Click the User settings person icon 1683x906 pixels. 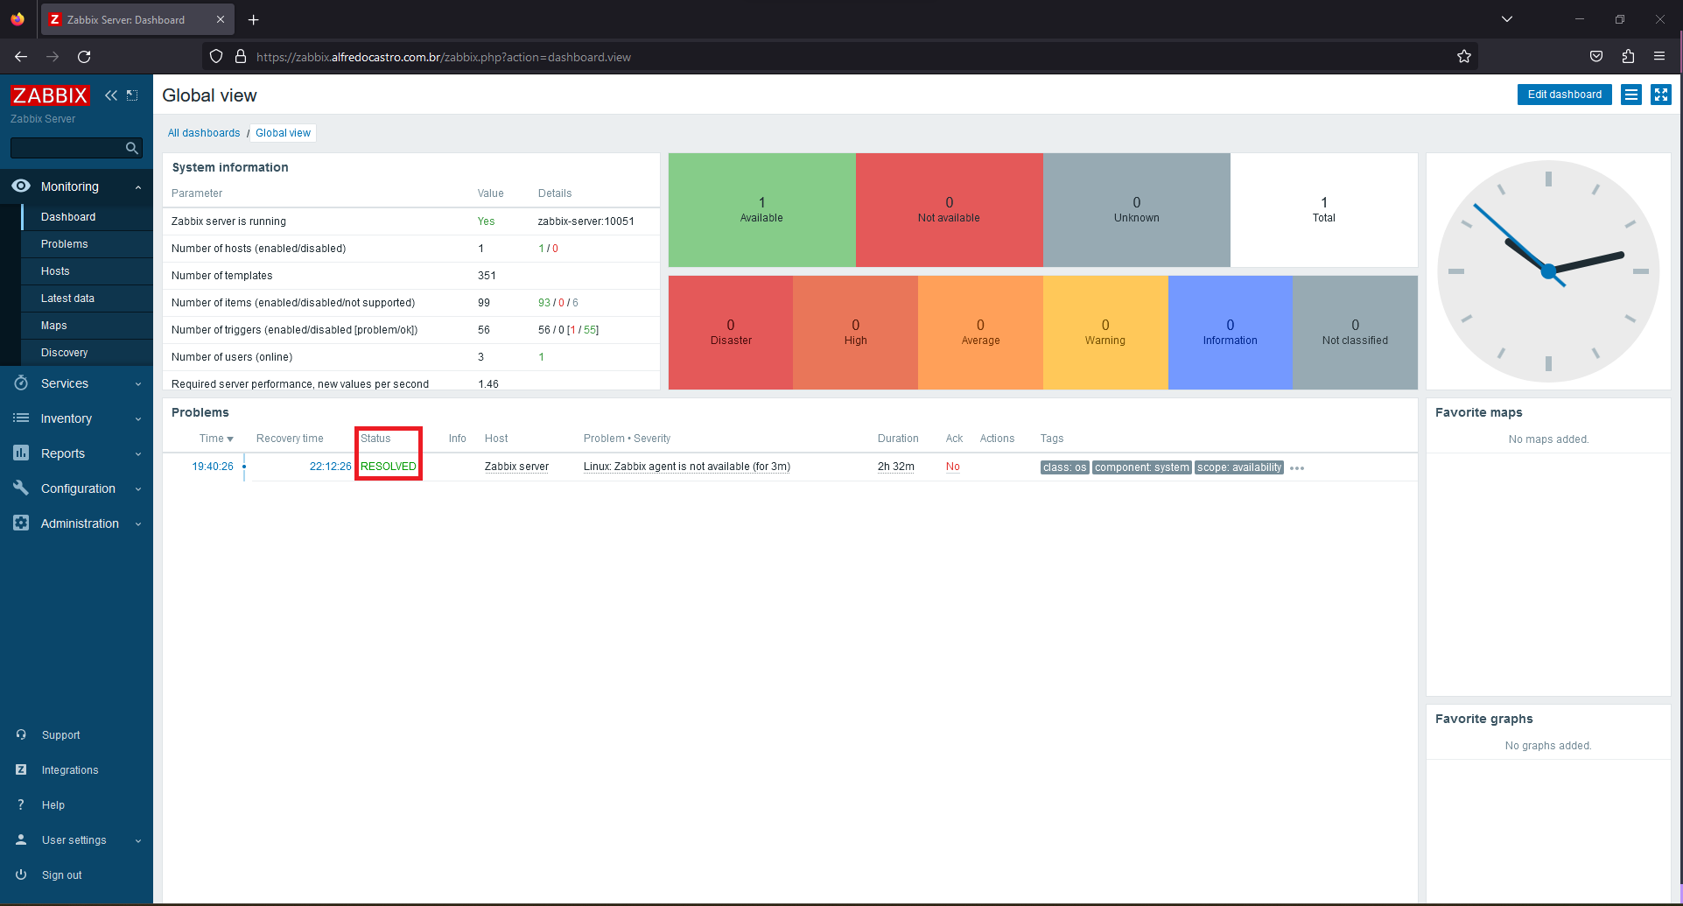tap(21, 840)
